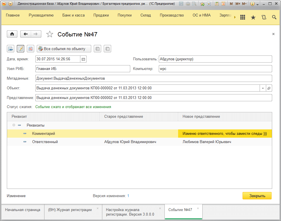
Task: Open search with the magnifier icon
Action: pyautogui.click(x=274, y=17)
